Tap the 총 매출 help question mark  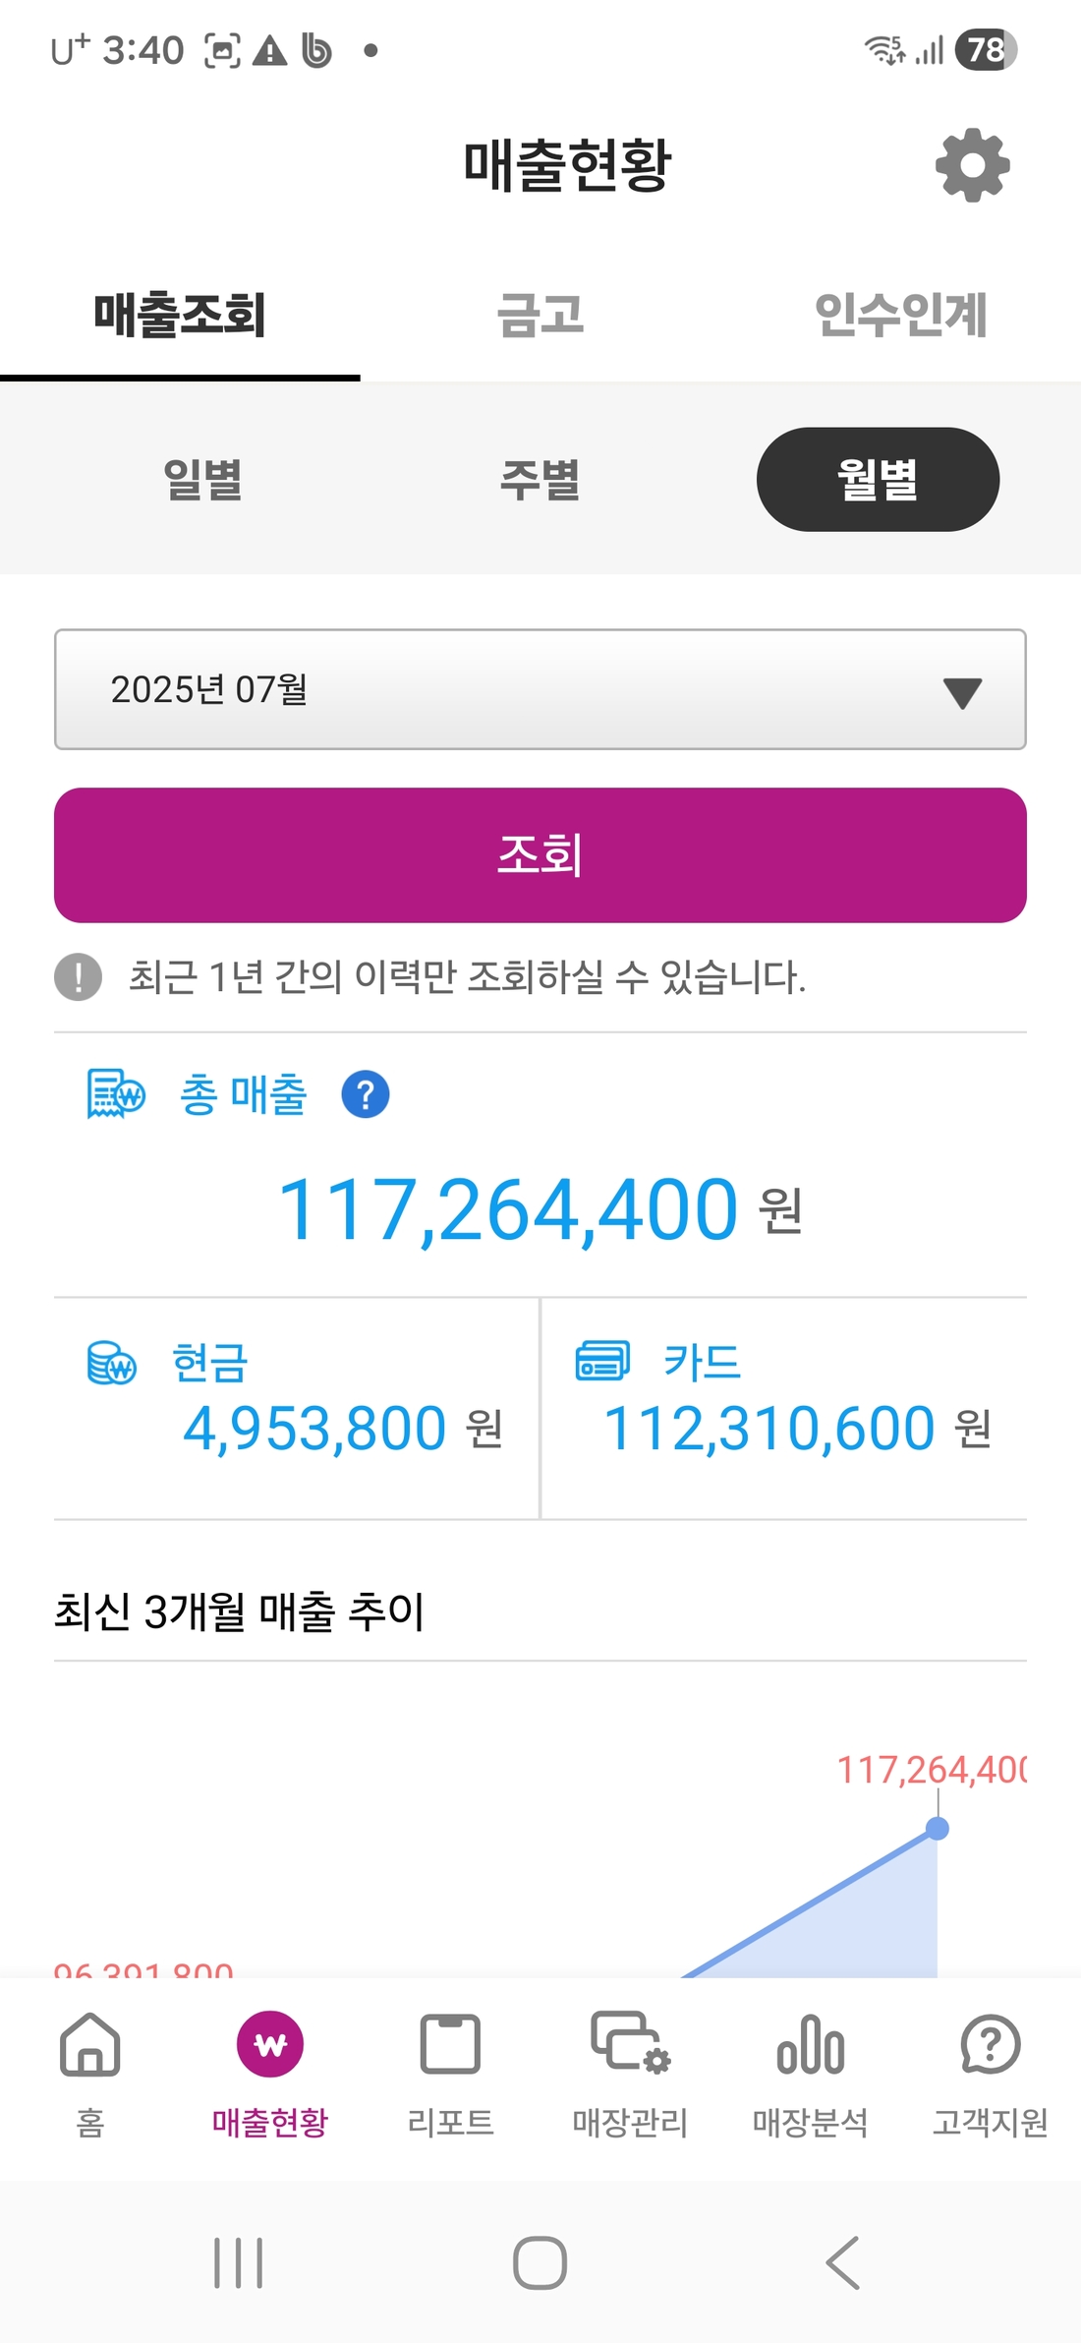tap(366, 1095)
